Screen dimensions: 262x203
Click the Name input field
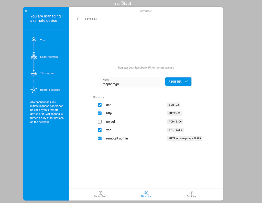(x=130, y=84)
